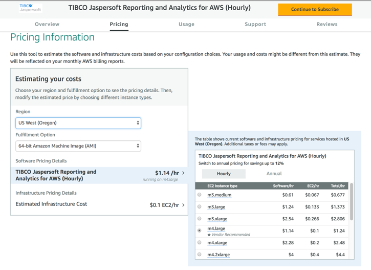This screenshot has height=270, width=371.
Task: Click the instance table vertical scrollbar
Action: tap(352, 201)
